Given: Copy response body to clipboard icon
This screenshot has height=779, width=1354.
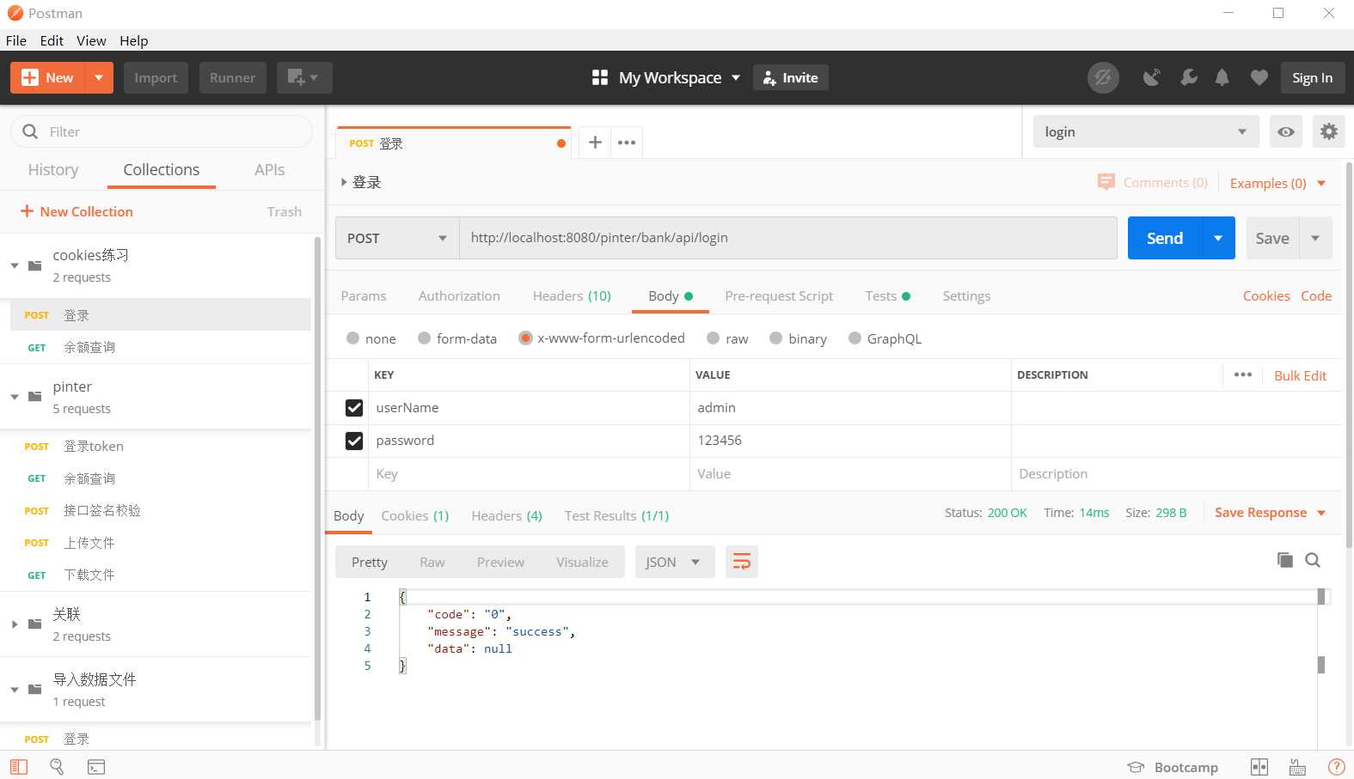Looking at the screenshot, I should pyautogui.click(x=1285, y=560).
